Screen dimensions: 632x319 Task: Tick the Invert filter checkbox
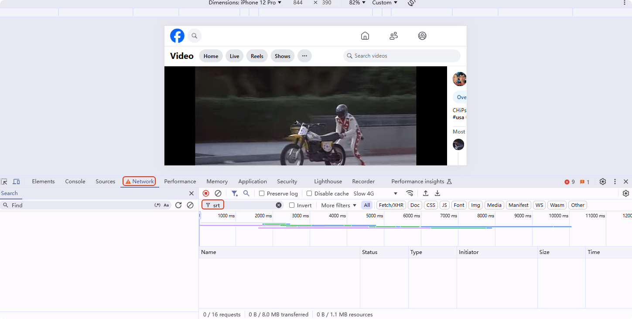(x=292, y=205)
